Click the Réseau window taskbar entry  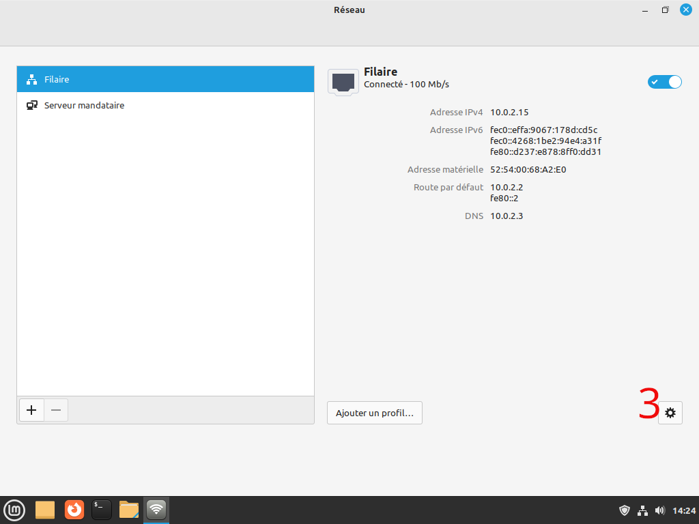click(156, 510)
